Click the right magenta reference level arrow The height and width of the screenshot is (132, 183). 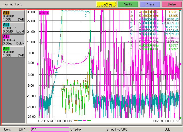coord(180,64)
